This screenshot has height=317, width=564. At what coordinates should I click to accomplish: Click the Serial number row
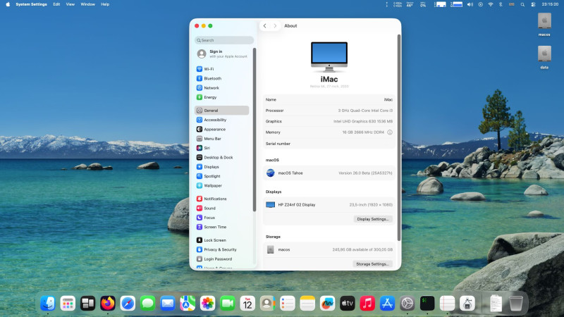(329, 144)
